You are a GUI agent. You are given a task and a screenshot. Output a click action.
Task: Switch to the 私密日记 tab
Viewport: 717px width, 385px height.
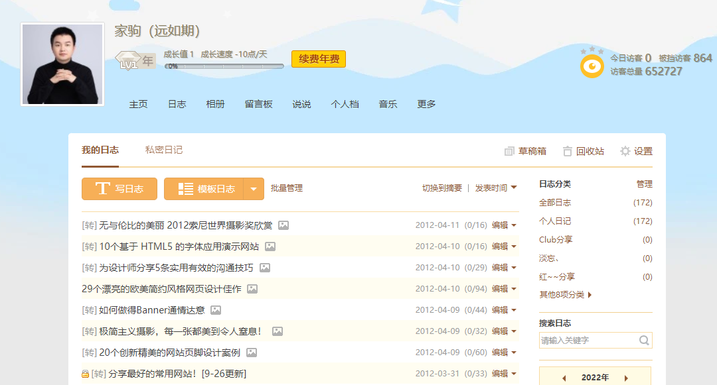pyautogui.click(x=163, y=150)
